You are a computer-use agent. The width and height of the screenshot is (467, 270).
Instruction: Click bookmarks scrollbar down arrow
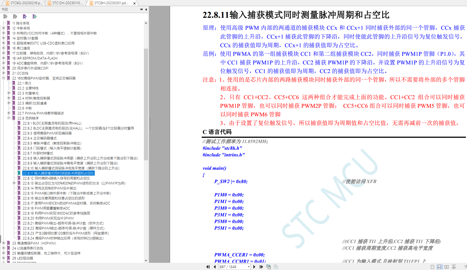[x=146, y=261]
